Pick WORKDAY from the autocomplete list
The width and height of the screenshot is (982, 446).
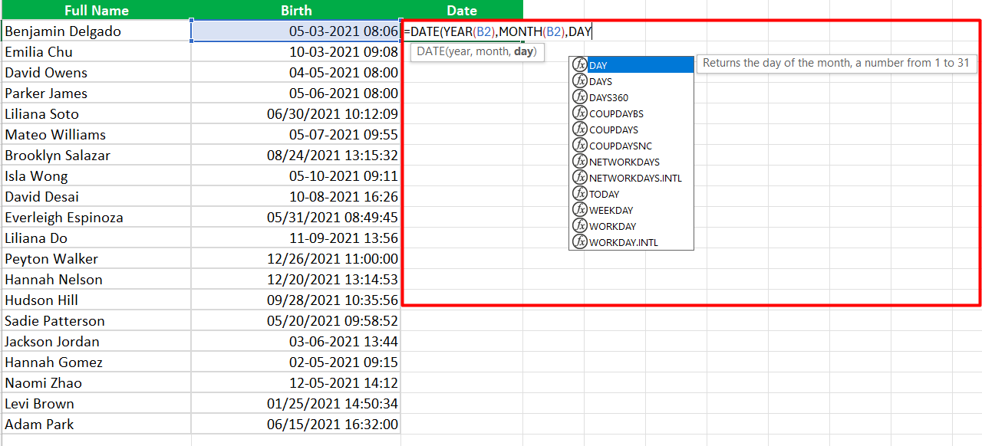tap(631, 226)
